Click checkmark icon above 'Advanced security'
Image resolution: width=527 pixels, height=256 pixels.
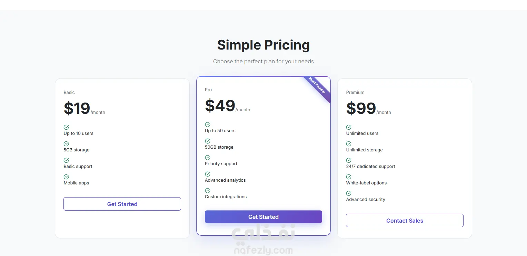coord(349,193)
